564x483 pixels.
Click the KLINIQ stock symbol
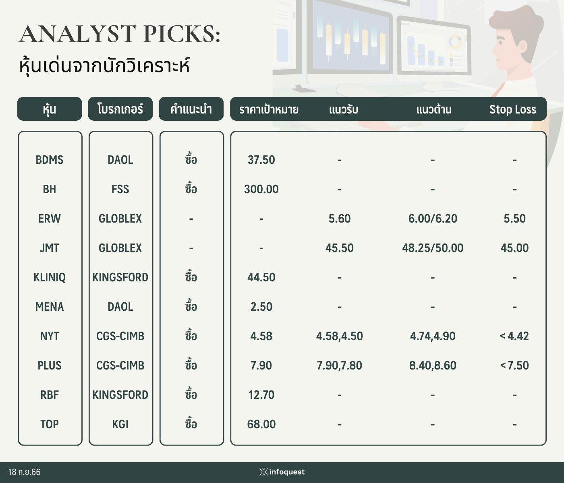(x=50, y=277)
